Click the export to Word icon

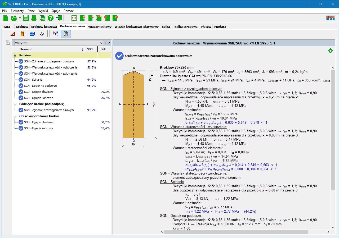click(42, 18)
